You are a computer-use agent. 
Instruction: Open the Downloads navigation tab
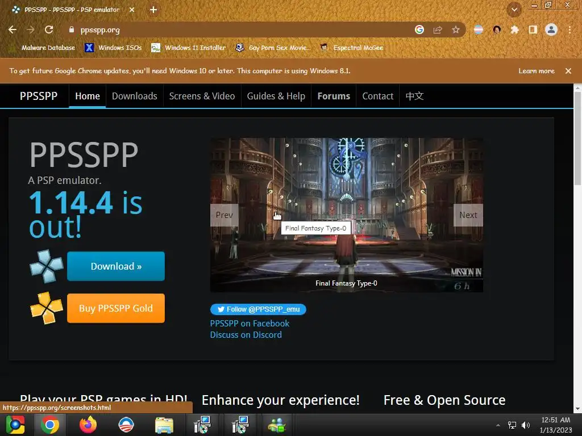click(135, 96)
